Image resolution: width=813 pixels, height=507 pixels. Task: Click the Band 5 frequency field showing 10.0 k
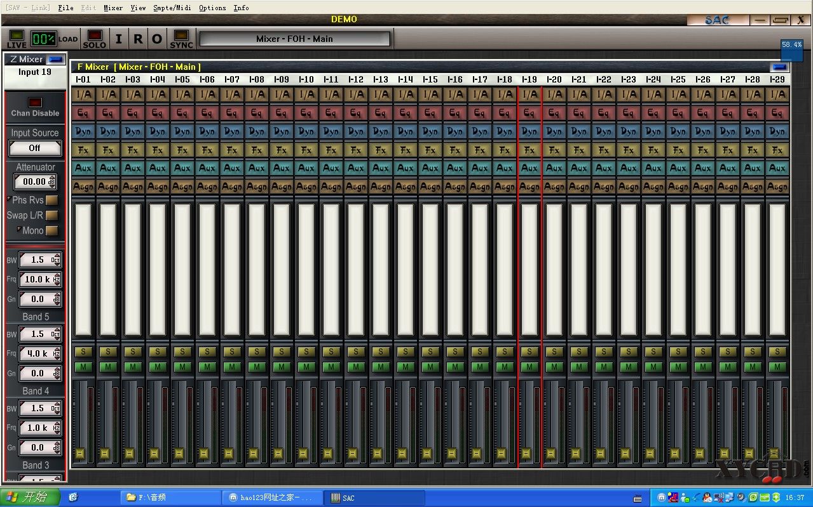[x=39, y=279]
